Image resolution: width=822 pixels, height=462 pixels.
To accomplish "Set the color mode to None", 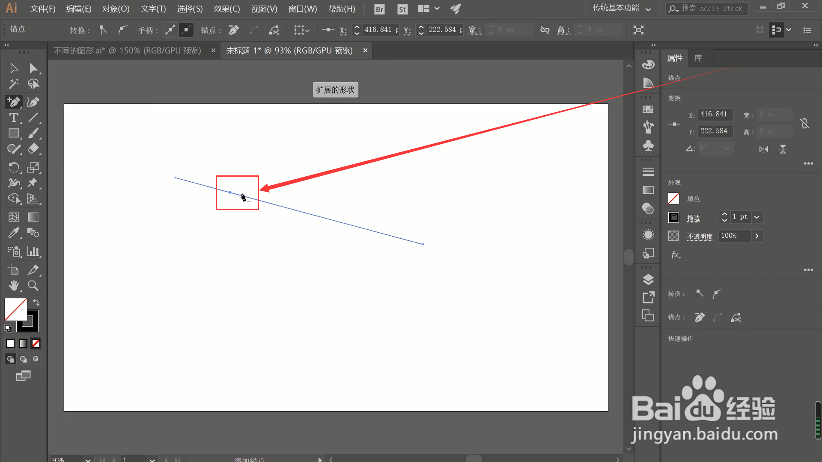I will pos(36,344).
